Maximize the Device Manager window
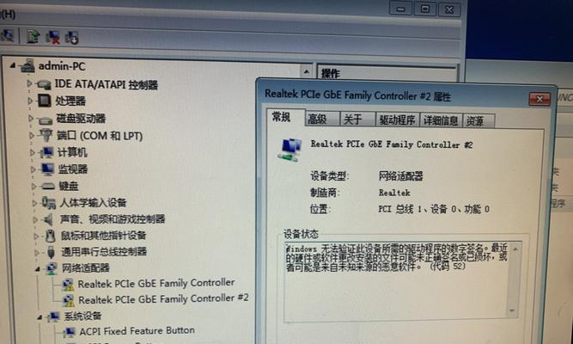573x344 pixels. point(425,9)
